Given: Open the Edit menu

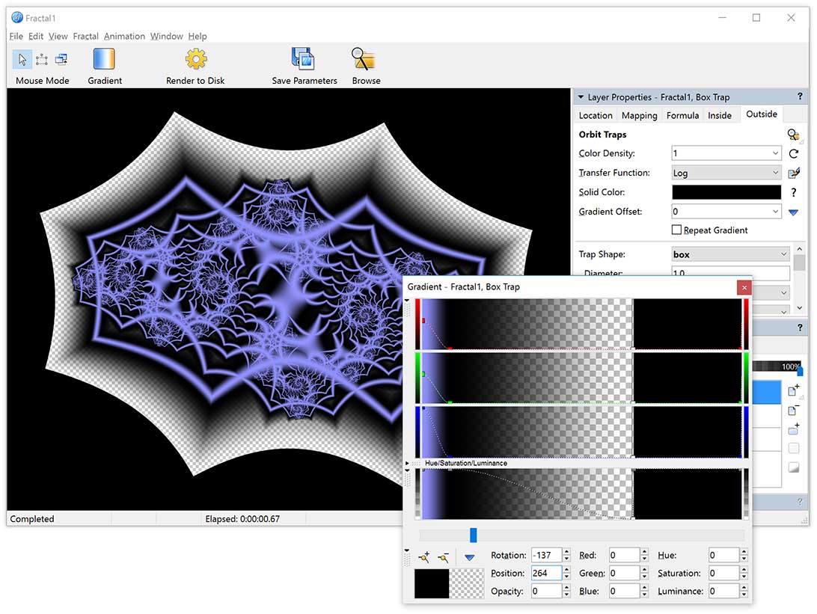Looking at the screenshot, I should (35, 36).
